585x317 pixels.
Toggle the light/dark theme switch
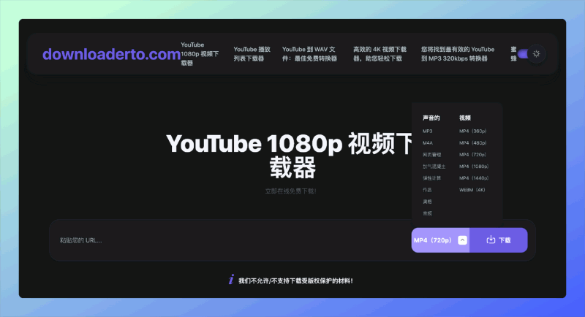click(532, 53)
